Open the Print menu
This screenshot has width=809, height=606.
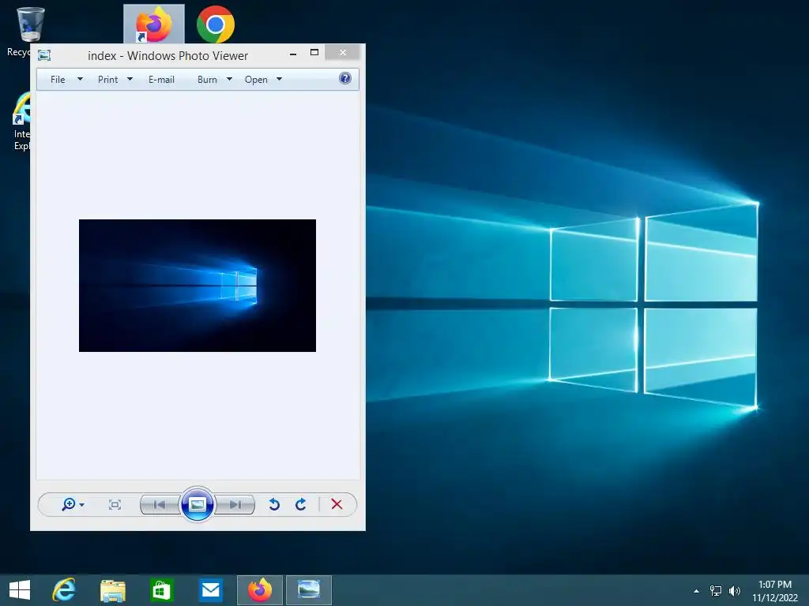point(107,80)
